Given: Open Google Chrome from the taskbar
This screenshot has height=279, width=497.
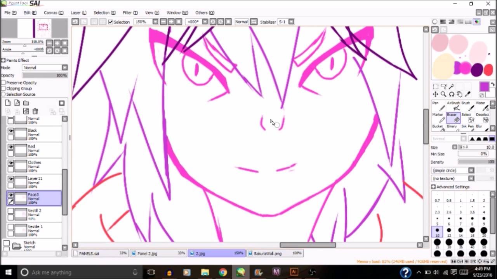Looking at the screenshot, I should click(222, 272).
